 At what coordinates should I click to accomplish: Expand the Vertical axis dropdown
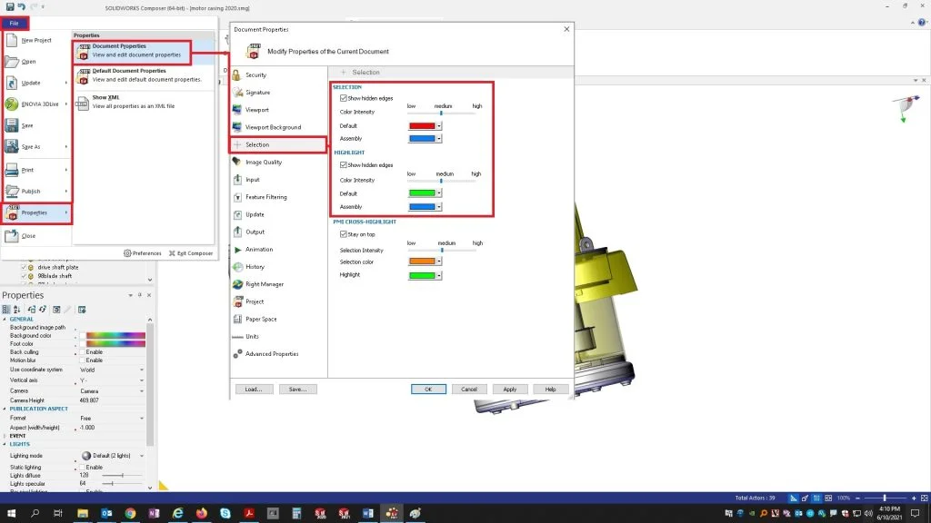(142, 380)
